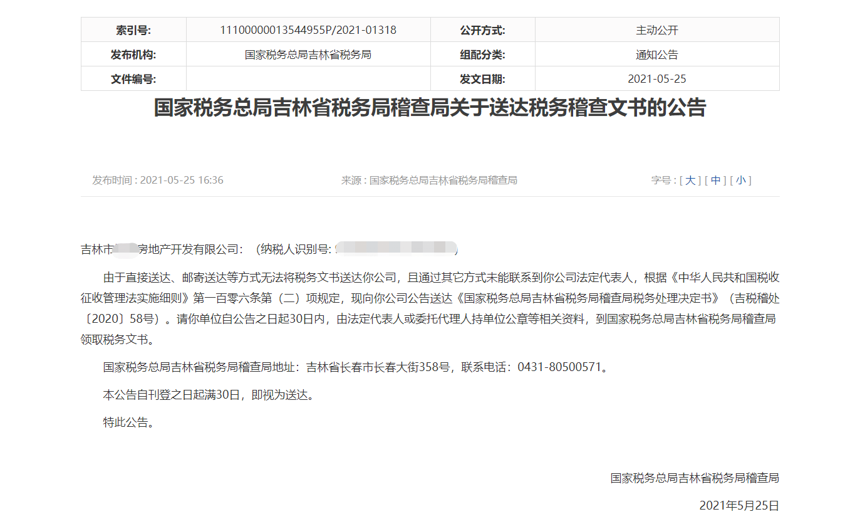Click the 组配分类 label cell
Screen dimensions: 860x529
click(482, 55)
